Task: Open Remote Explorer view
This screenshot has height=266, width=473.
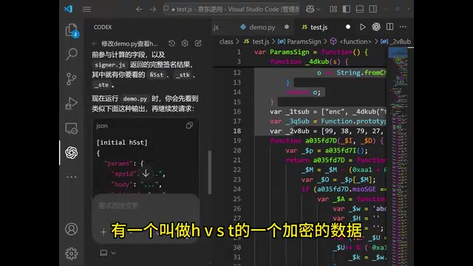Action: pos(72,129)
